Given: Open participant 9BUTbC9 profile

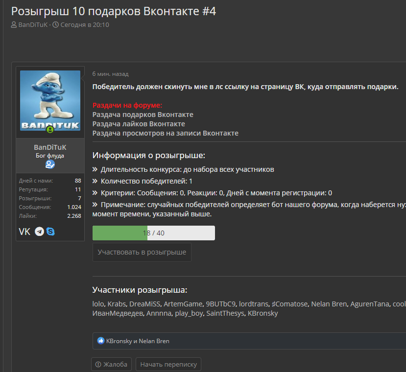Looking at the screenshot, I should click(220, 304).
